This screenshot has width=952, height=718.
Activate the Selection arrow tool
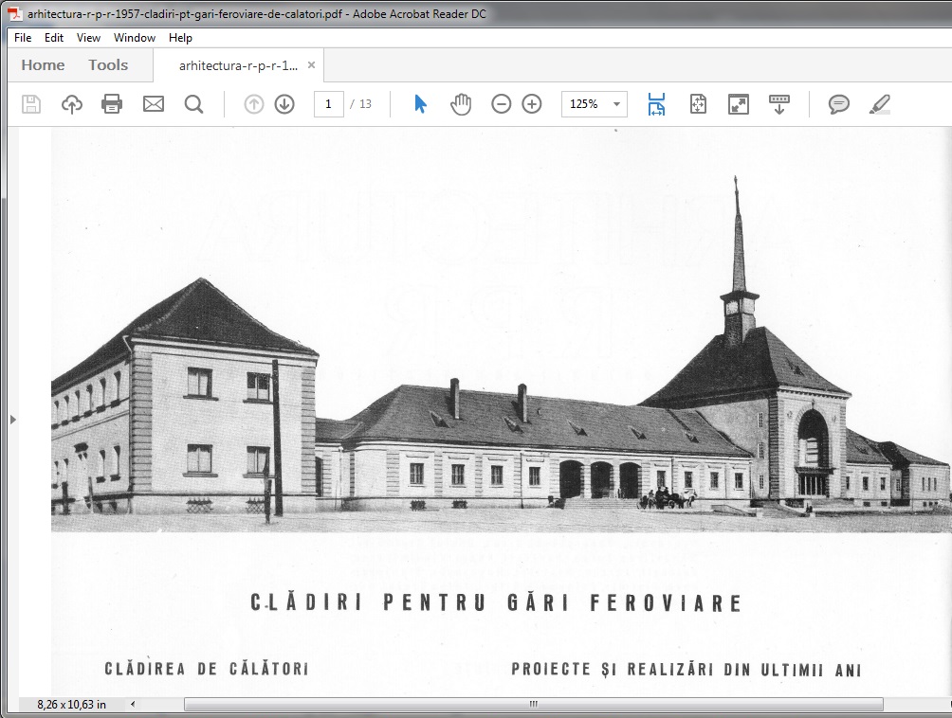pyautogui.click(x=420, y=104)
